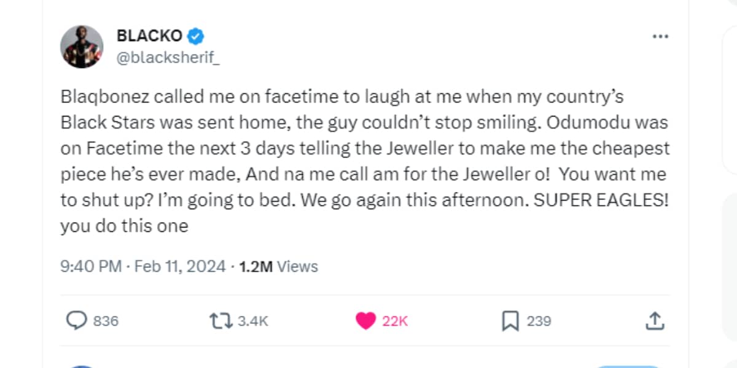Open the three-dot more options menu

[x=660, y=37]
